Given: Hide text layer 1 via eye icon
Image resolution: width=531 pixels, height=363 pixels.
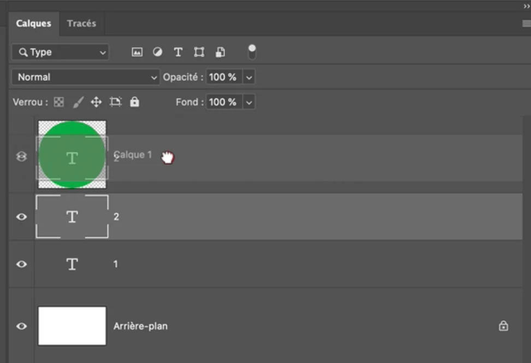Looking at the screenshot, I should tap(22, 264).
